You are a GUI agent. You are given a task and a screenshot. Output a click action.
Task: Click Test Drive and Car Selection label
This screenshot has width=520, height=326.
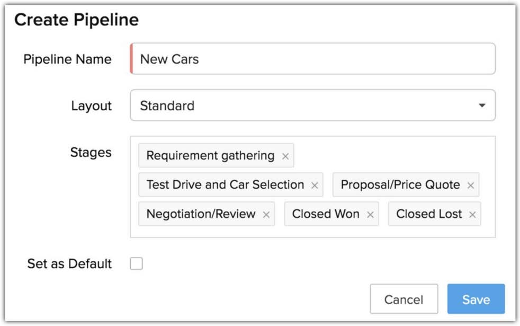225,185
